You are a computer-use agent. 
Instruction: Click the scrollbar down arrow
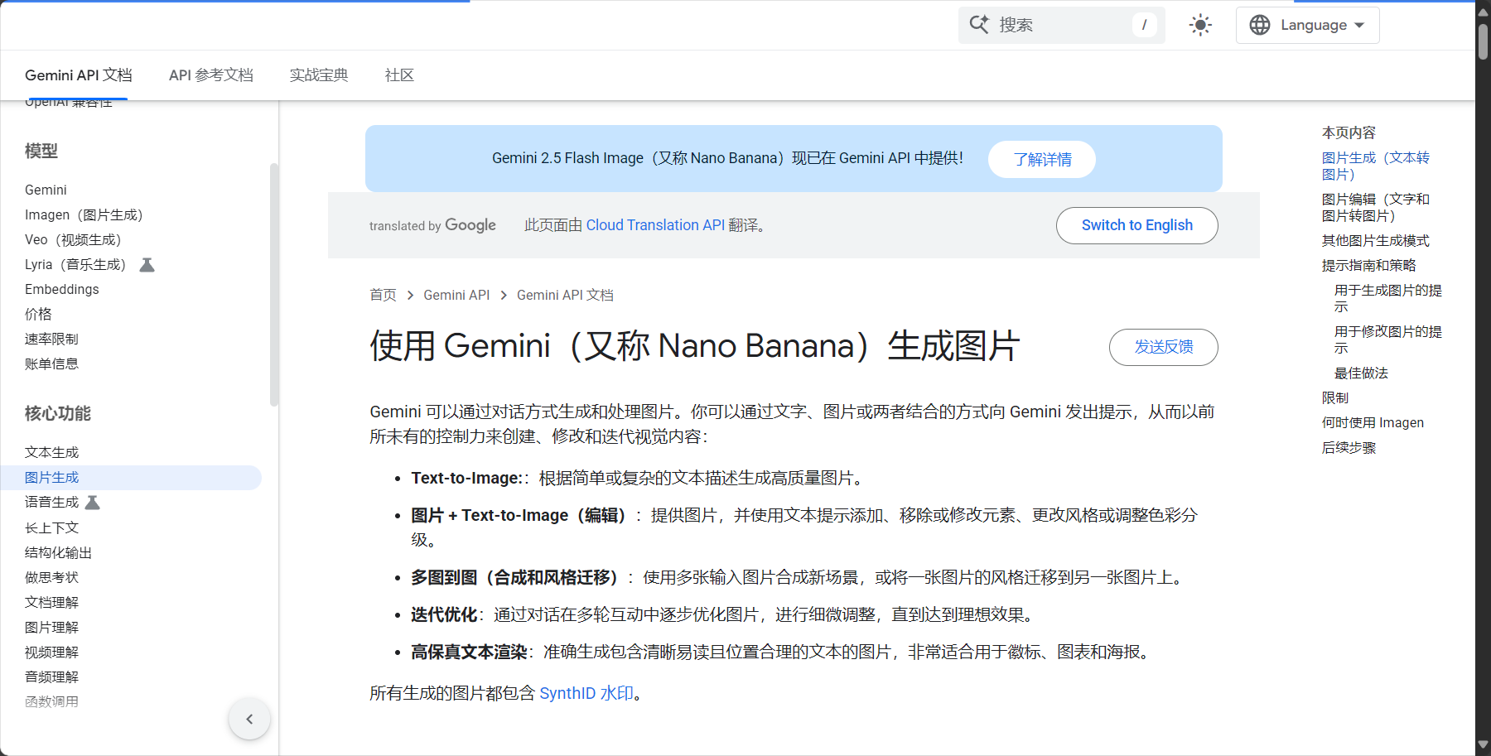tap(1483, 744)
